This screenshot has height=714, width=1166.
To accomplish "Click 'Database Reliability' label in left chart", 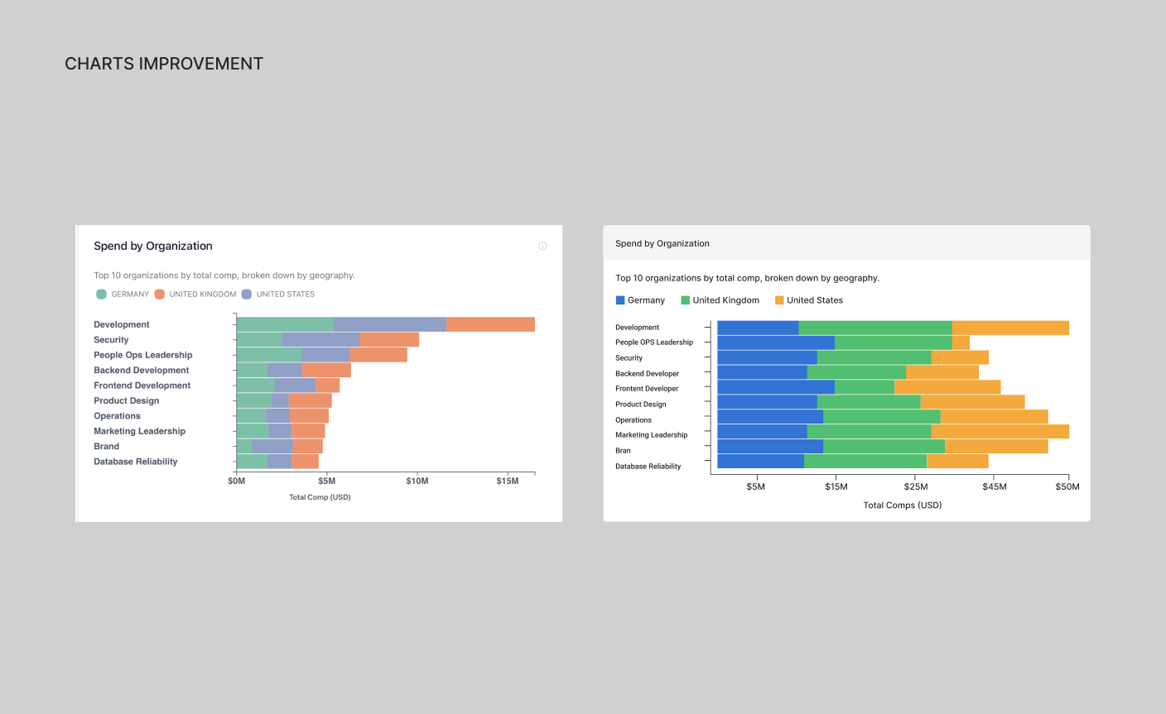I will pyautogui.click(x=136, y=462).
